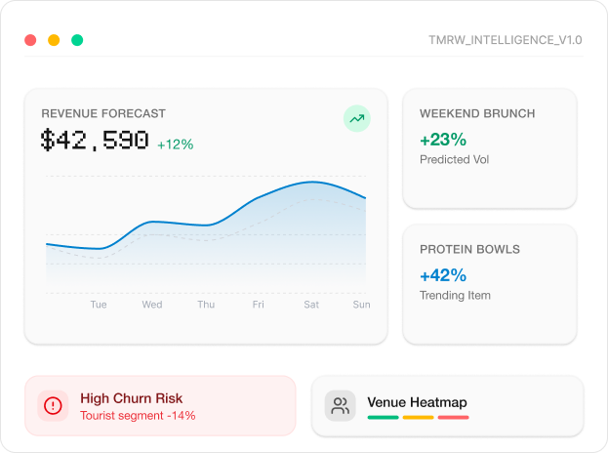The image size is (608, 453).
Task: Open the Protein Bowls trending card
Action: [489, 284]
